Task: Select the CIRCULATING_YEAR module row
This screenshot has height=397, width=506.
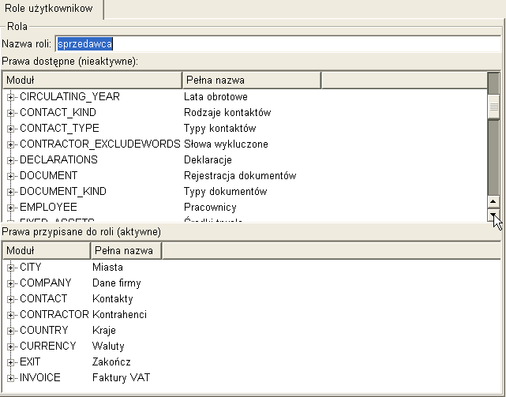Action: (69, 96)
